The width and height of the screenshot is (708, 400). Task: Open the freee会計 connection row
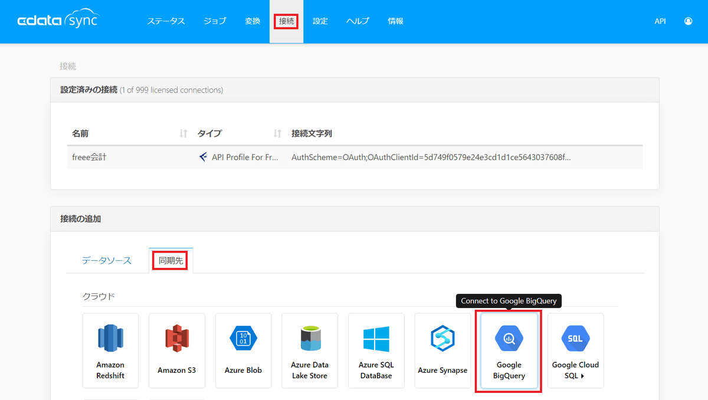[x=355, y=158]
